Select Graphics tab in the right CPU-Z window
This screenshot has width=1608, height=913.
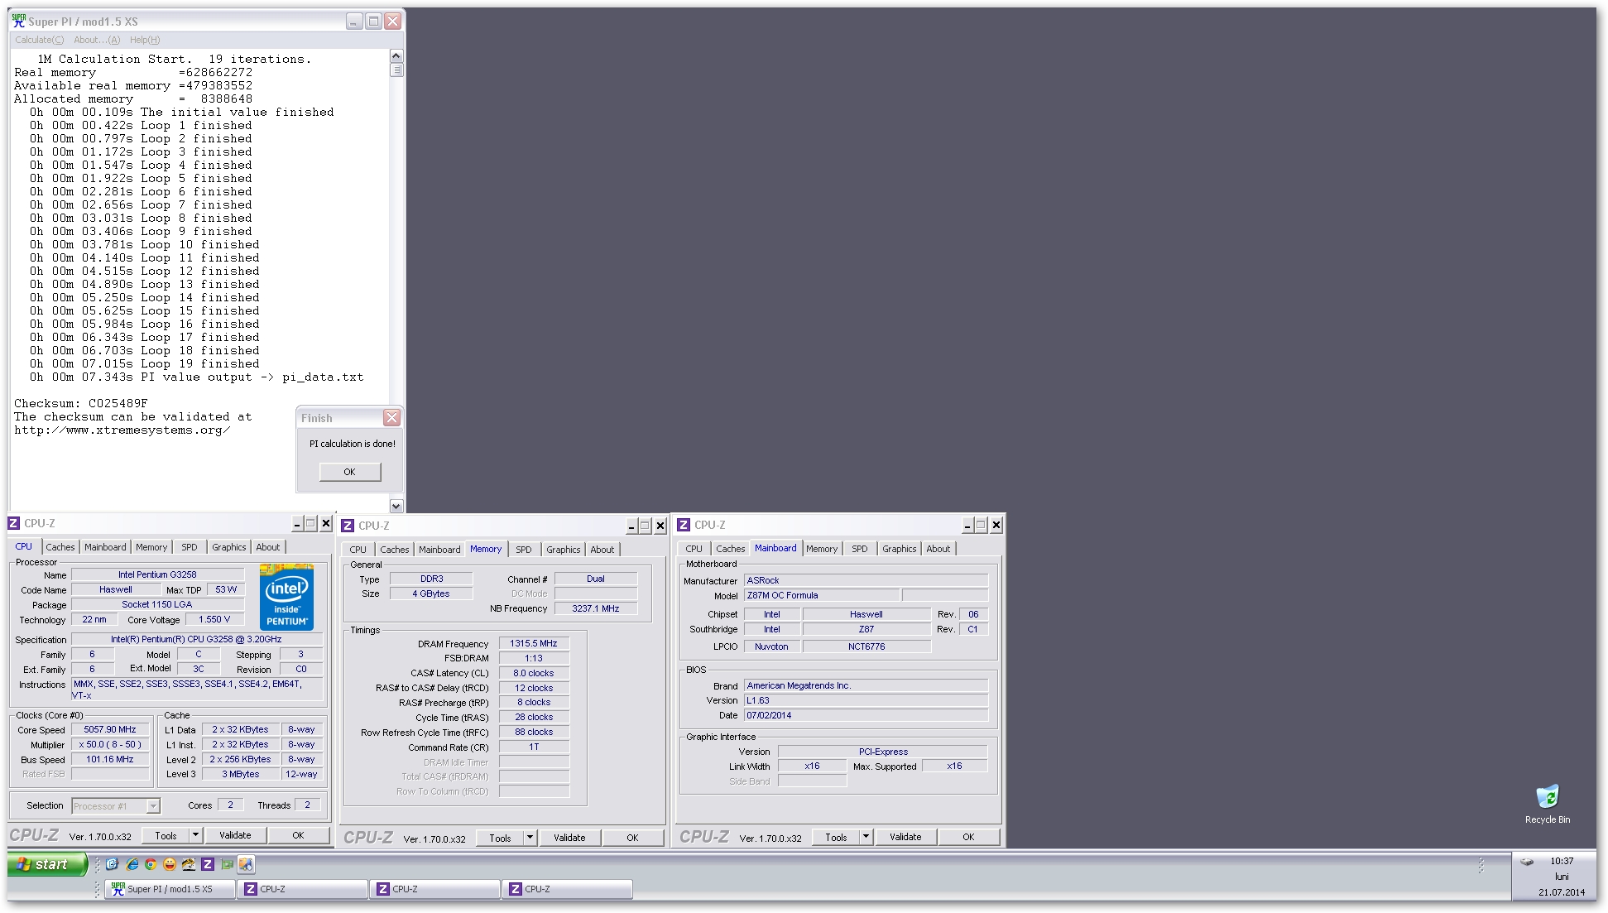tap(900, 549)
